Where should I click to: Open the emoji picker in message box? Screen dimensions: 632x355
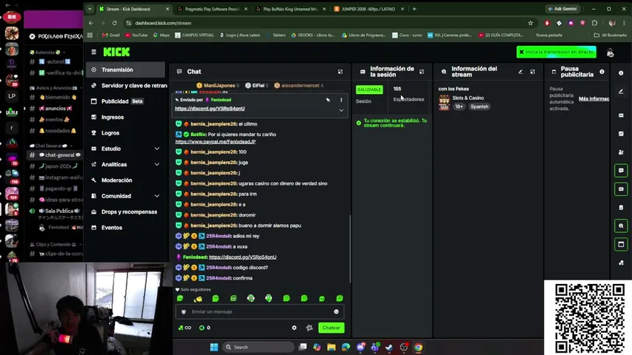(x=336, y=311)
